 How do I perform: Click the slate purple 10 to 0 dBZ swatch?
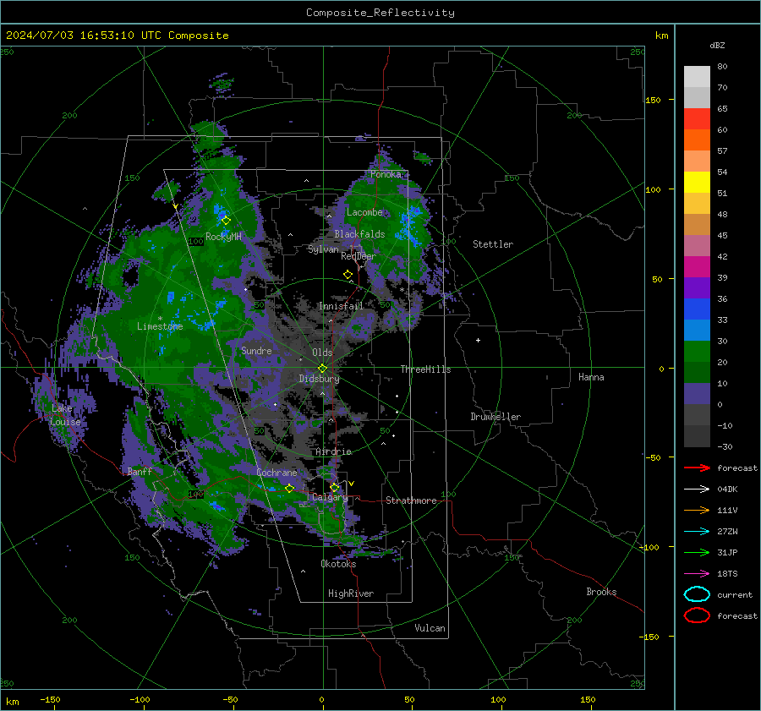pyautogui.click(x=697, y=394)
